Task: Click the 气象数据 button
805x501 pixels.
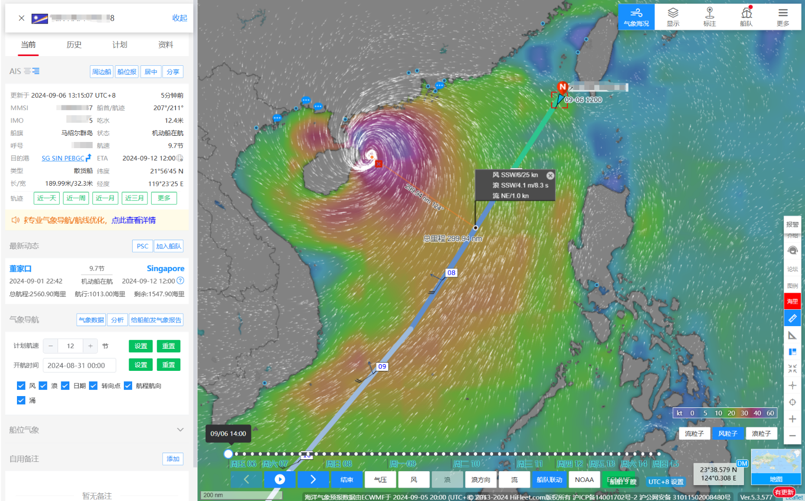Action: (91, 320)
